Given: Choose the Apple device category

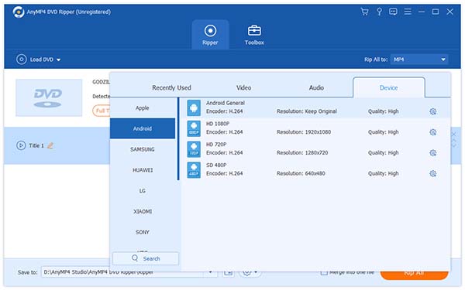Looking at the screenshot, I should pos(143,108).
